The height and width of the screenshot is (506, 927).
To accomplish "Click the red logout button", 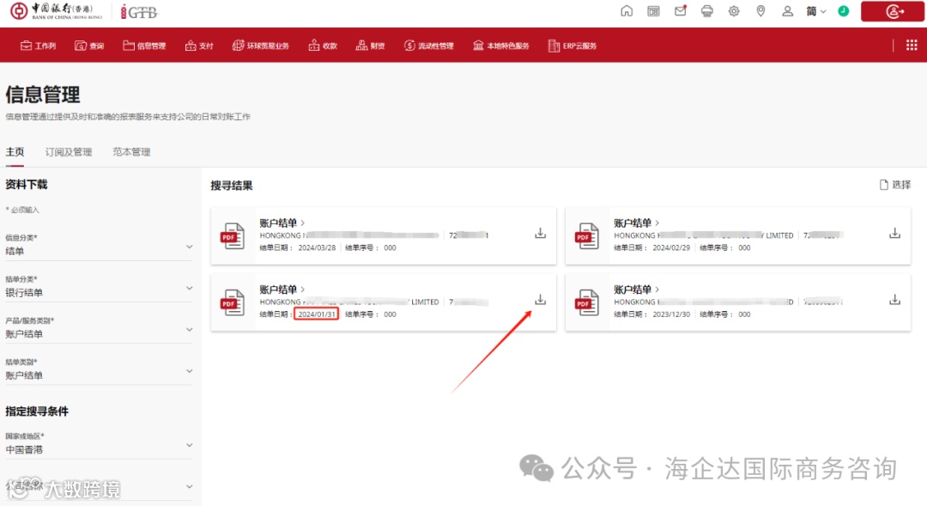I will click(892, 11).
